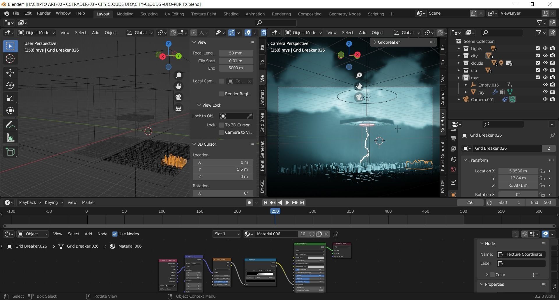This screenshot has height=300, width=559.
Task: Open the Slot 1 dropdown
Action: point(227,234)
